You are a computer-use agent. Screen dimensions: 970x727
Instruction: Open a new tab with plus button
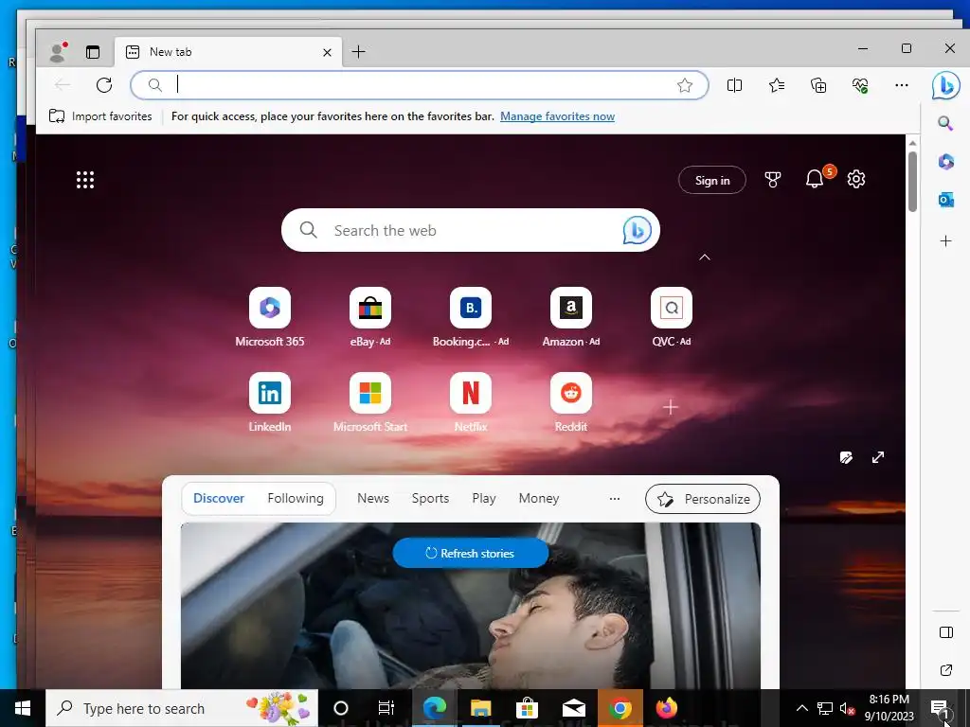pos(358,52)
